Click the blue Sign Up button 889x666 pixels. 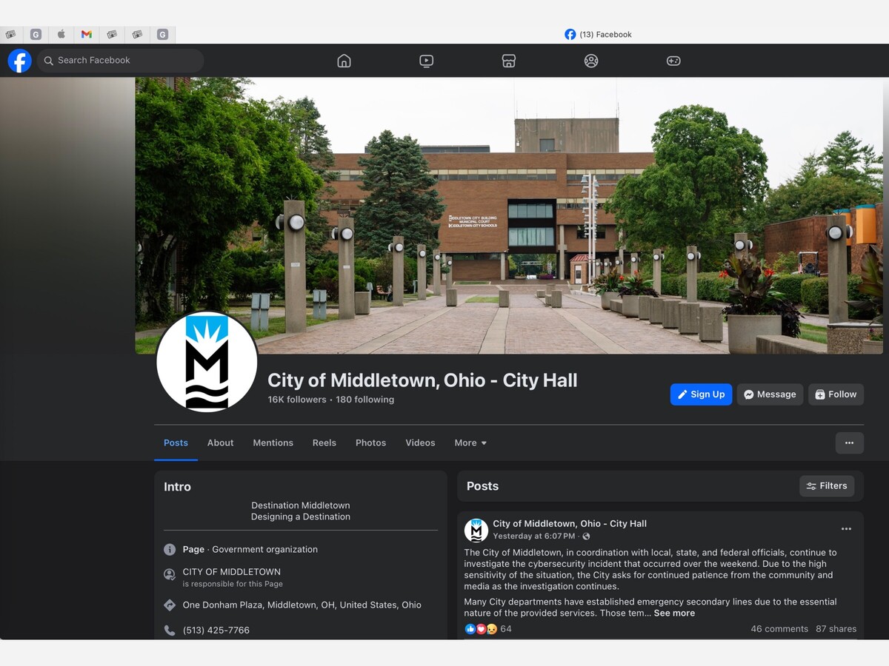coord(701,394)
